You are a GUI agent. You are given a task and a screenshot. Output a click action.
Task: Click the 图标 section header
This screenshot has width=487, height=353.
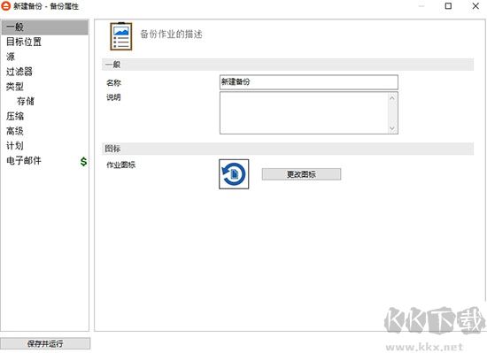(x=288, y=149)
